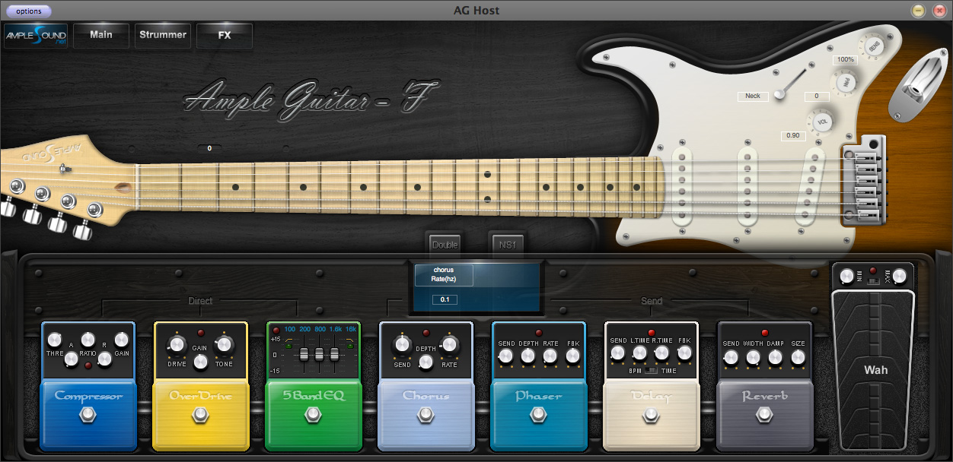
Task: Click the Reverb red LED indicator
Action: (764, 333)
